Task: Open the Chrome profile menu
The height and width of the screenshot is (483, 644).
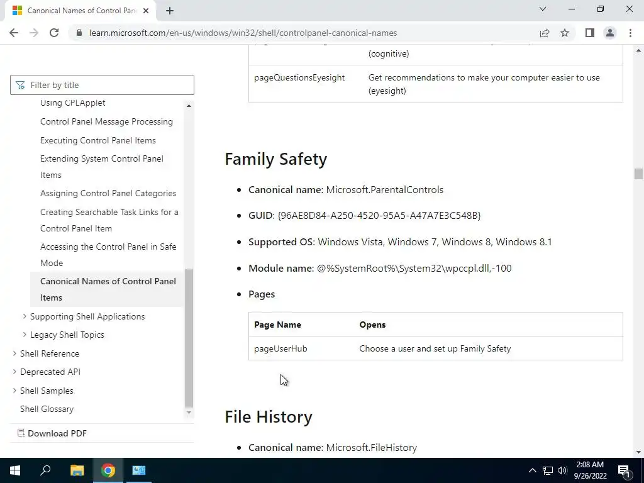Action: point(610,33)
